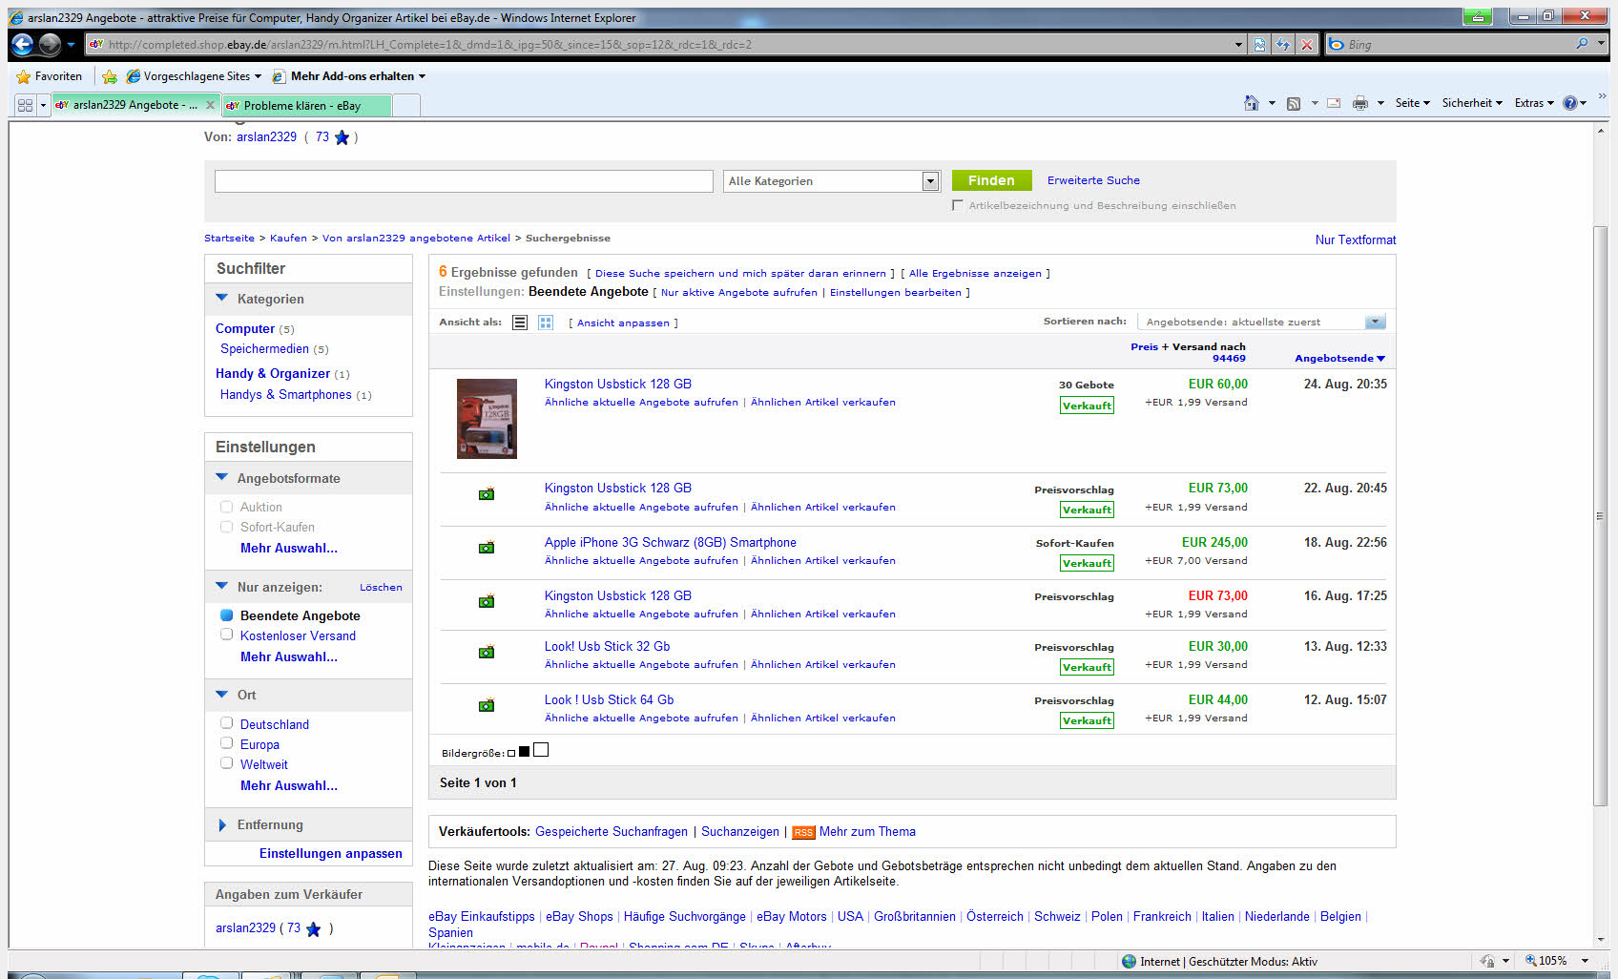This screenshot has height=979, width=1618.
Task: Click the Home page icon in command bar
Action: click(1251, 103)
